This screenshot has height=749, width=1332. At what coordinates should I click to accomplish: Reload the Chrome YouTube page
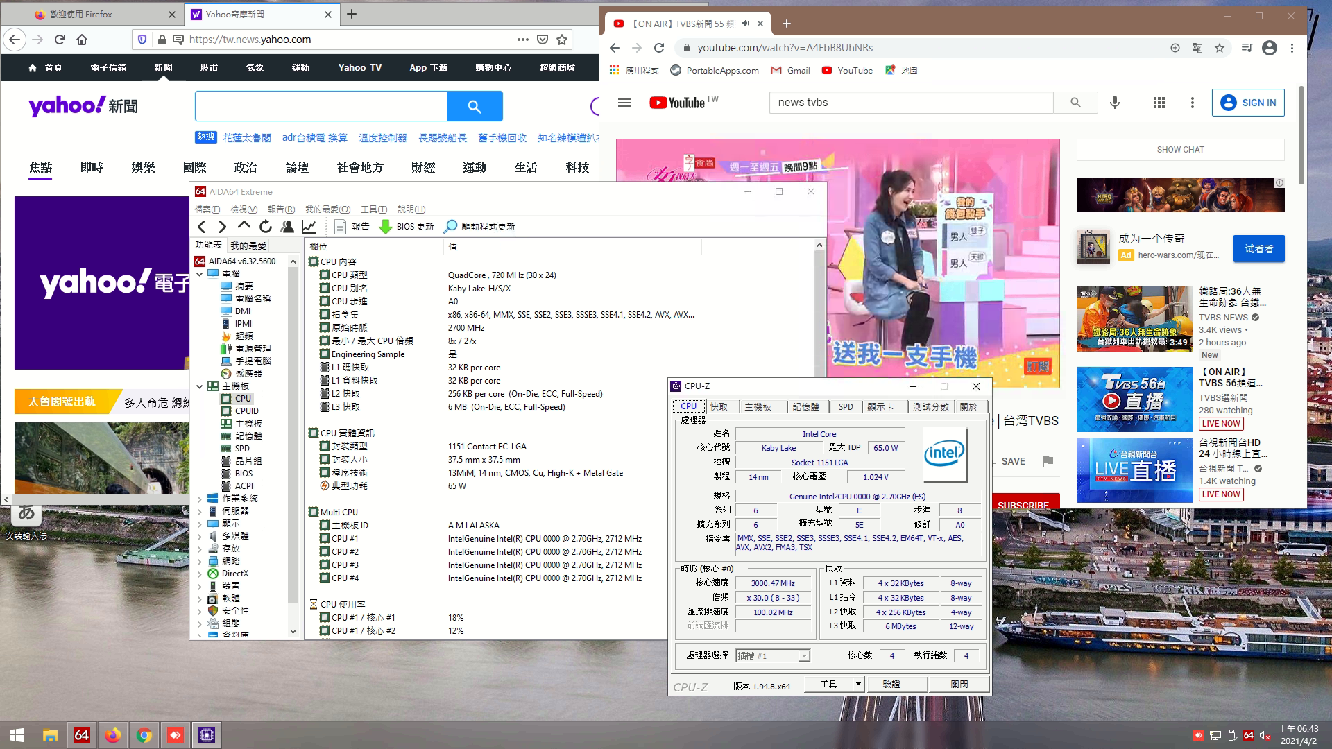tap(659, 48)
